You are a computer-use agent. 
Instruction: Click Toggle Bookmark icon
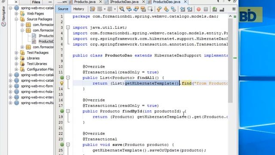point(174,9)
